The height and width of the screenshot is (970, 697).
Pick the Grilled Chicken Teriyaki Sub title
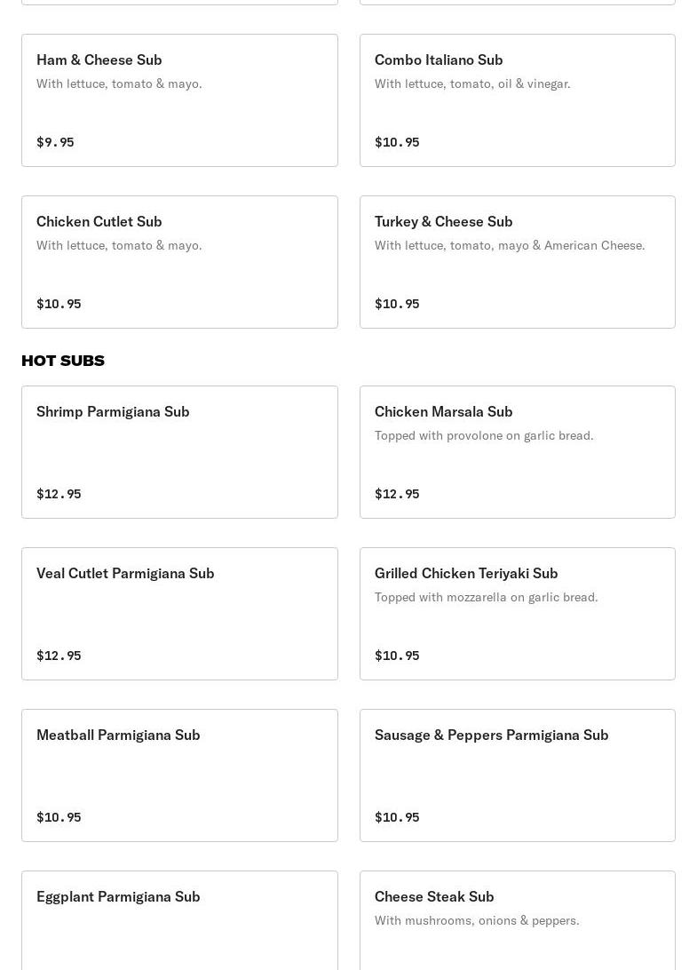[466, 573]
